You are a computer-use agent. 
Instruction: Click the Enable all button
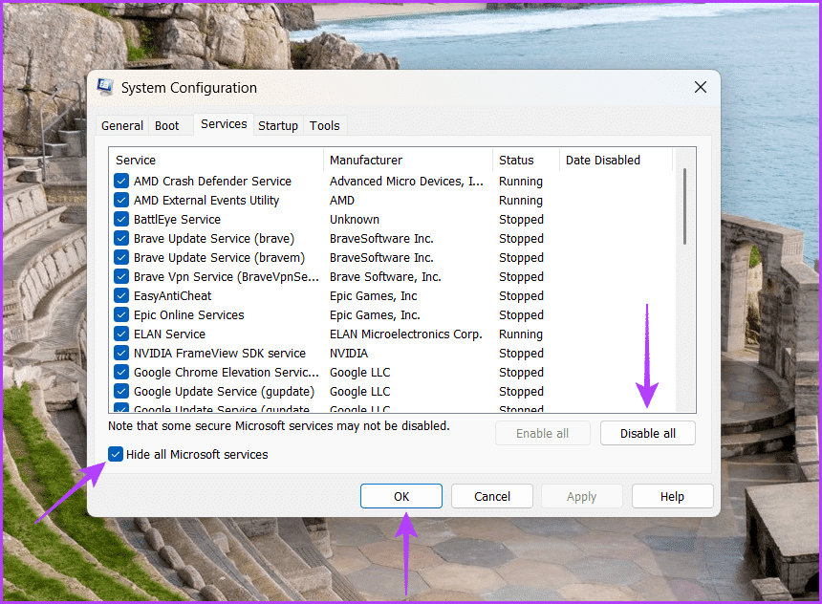[543, 434]
